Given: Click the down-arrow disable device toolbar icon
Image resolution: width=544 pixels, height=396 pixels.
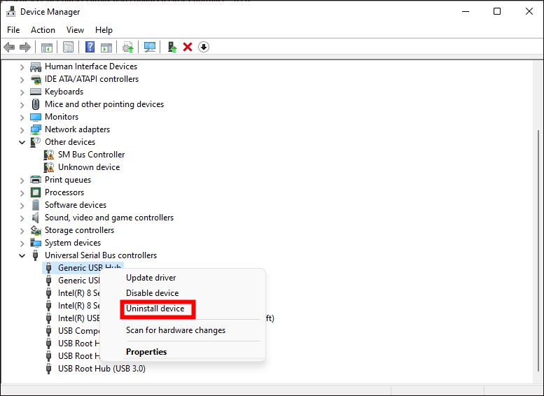Looking at the screenshot, I should click(x=204, y=47).
